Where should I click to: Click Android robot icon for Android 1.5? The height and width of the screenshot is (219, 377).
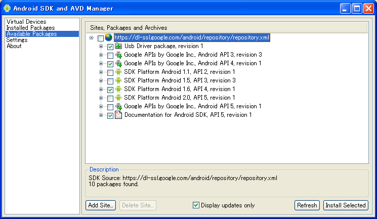(x=118, y=80)
